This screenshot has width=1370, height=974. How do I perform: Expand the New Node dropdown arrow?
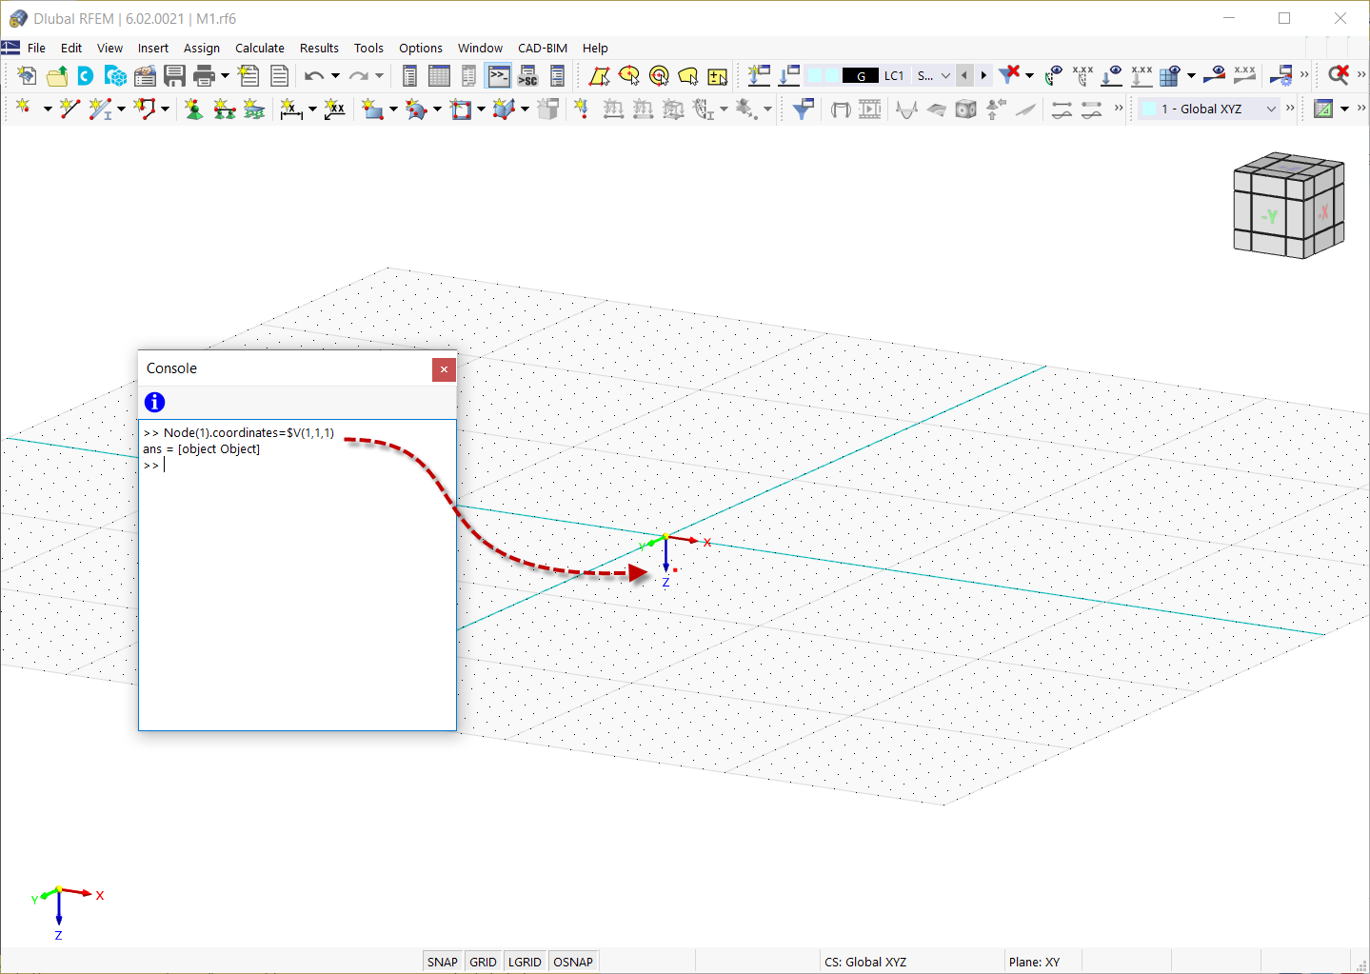[47, 109]
